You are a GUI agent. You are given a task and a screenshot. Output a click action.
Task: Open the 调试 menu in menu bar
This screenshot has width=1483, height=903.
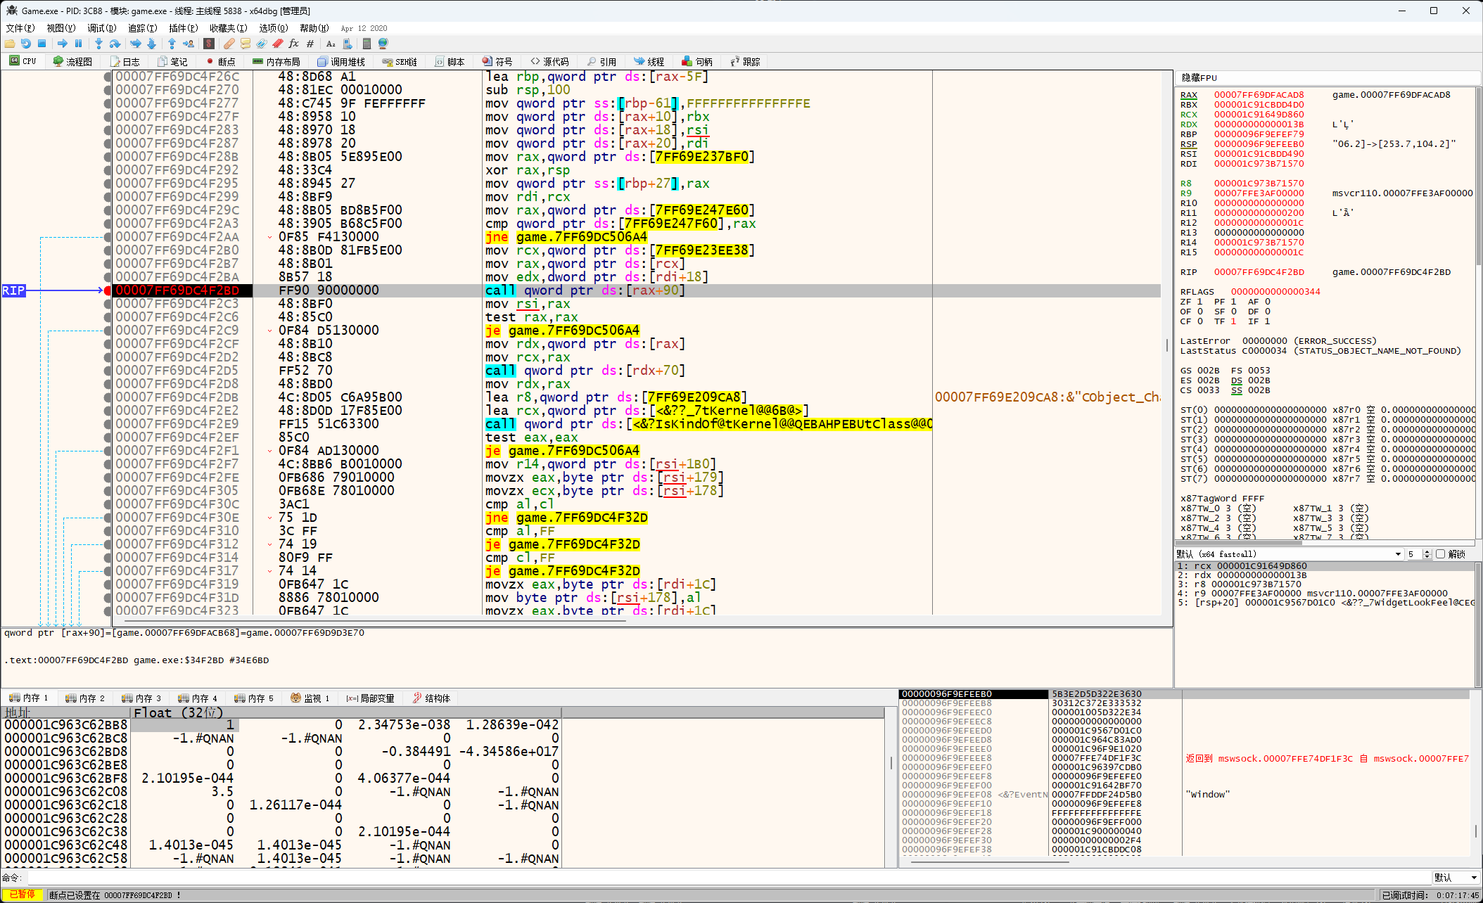pos(101,28)
